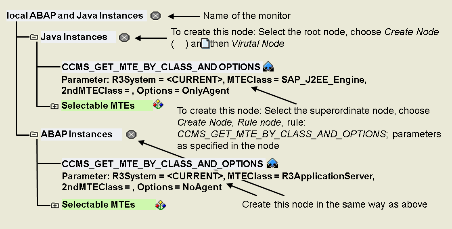452x229 pixels.
Task: Click the colored icon beside Selectable MTEs under ABAP Instances
Action: 161,204
